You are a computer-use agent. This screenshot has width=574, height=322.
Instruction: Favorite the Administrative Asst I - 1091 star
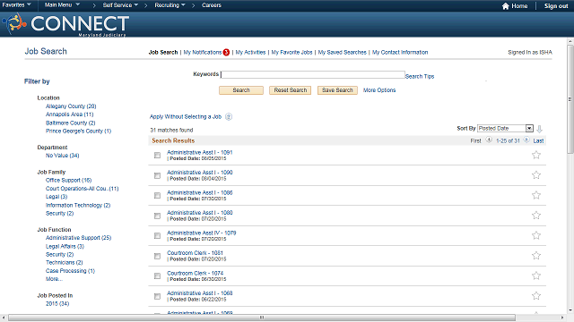[536, 155]
